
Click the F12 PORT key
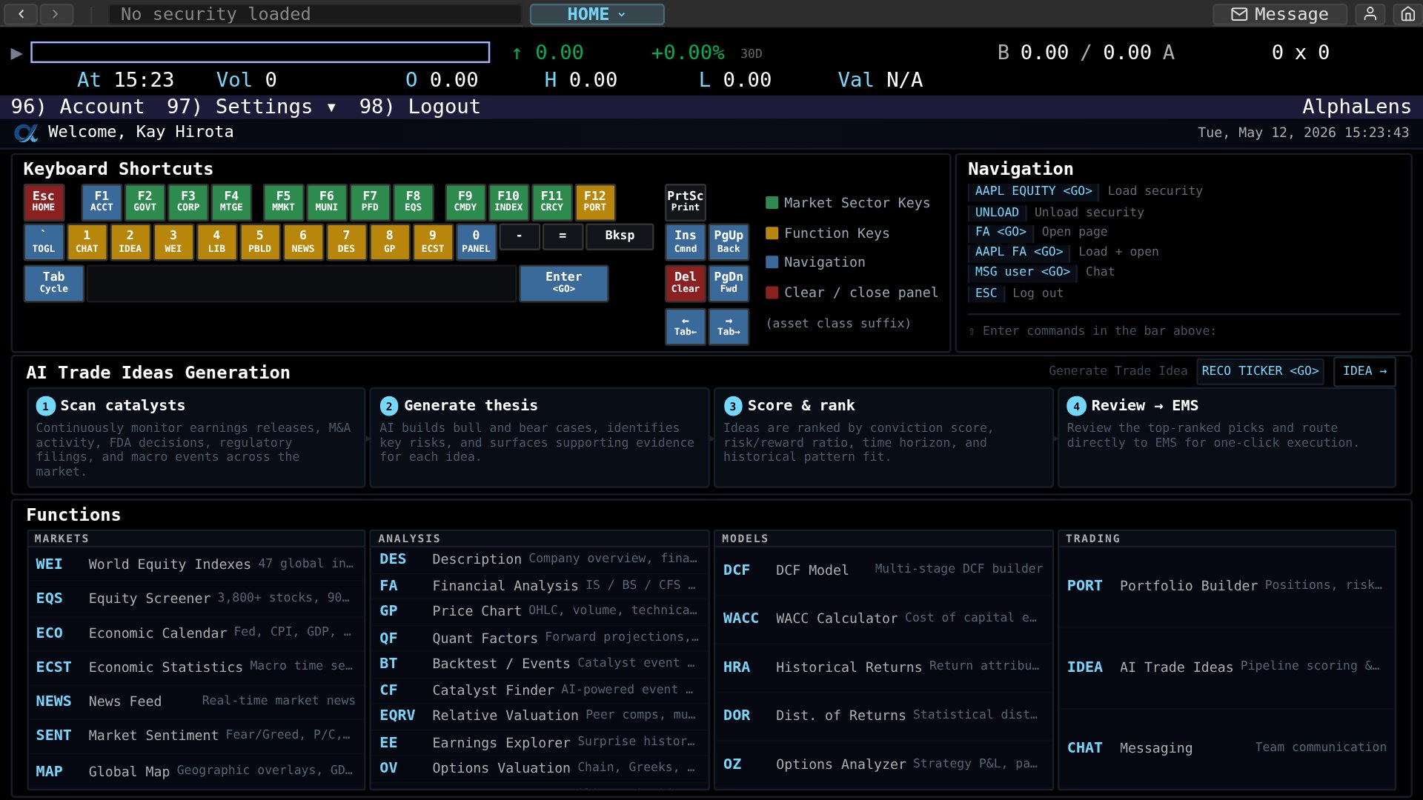594,201
